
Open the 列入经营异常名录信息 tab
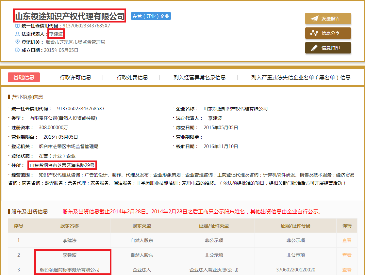coord(200,77)
